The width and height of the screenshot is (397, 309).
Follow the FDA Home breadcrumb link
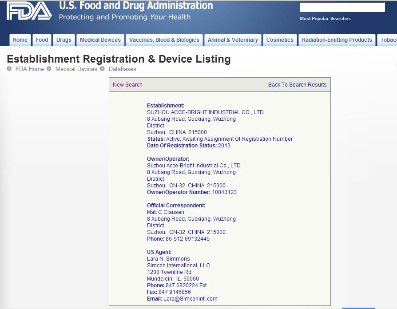tap(30, 69)
